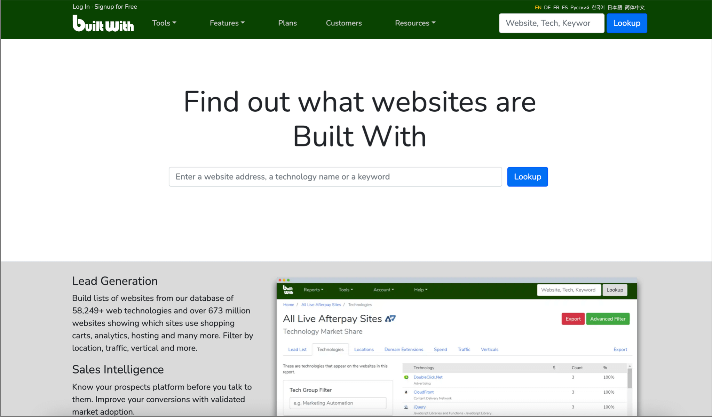712x417 pixels.
Task: Open the Customers page
Action: [343, 23]
